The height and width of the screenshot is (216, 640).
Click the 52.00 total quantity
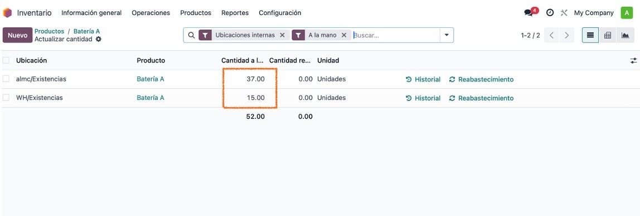click(255, 116)
